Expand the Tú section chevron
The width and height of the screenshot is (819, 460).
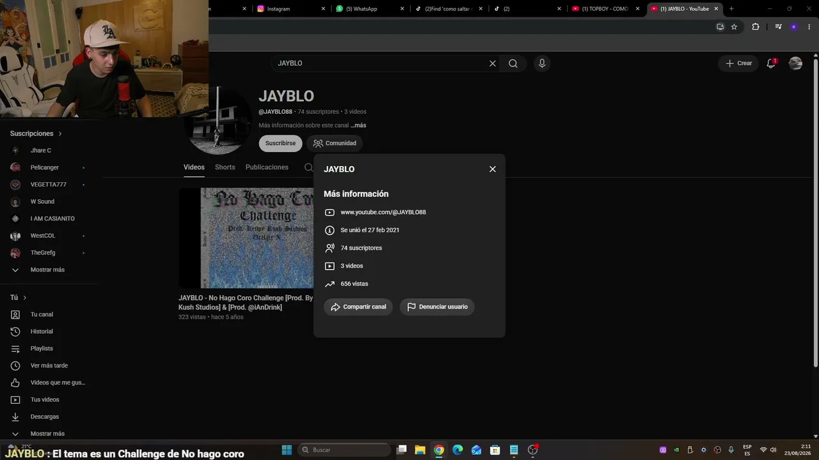(x=25, y=298)
